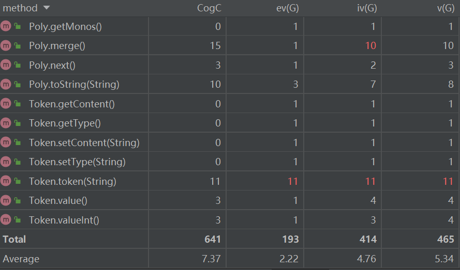
Task: Click the method icon beside Poly.merge()
Action: coord(6,45)
